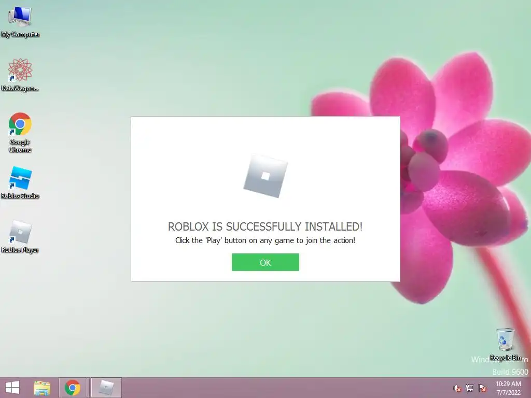Click the network tray icon
531x398 pixels.
tap(470, 388)
